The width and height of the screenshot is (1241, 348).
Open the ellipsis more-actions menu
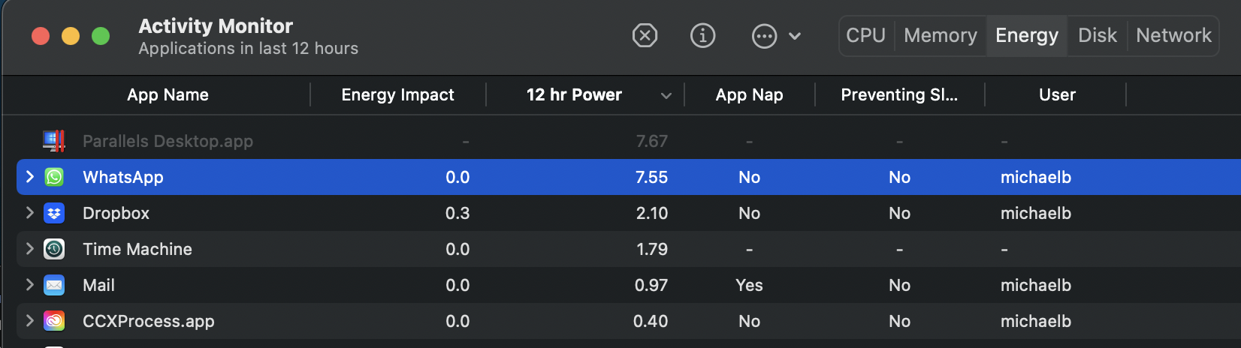click(x=764, y=35)
